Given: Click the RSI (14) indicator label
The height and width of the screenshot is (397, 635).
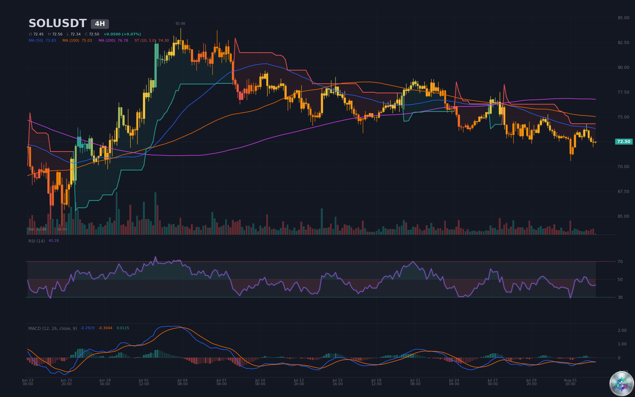Looking at the screenshot, I should (x=37, y=241).
